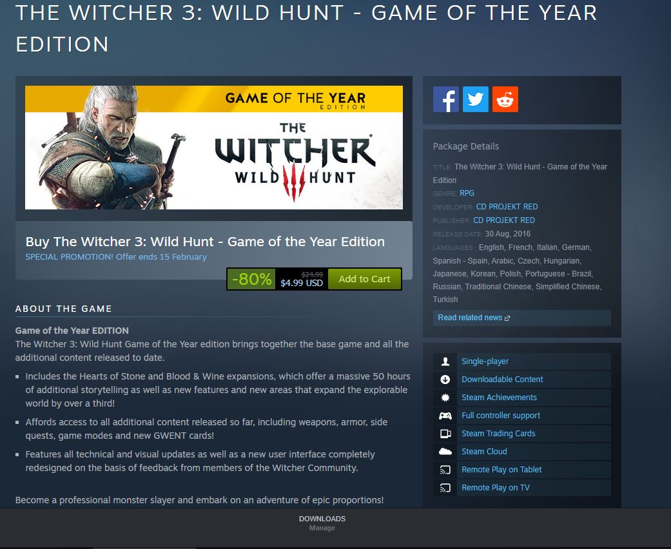Click the Remote Play on TV cast icon
Screen dimensions: 671x549
pyautogui.click(x=445, y=488)
